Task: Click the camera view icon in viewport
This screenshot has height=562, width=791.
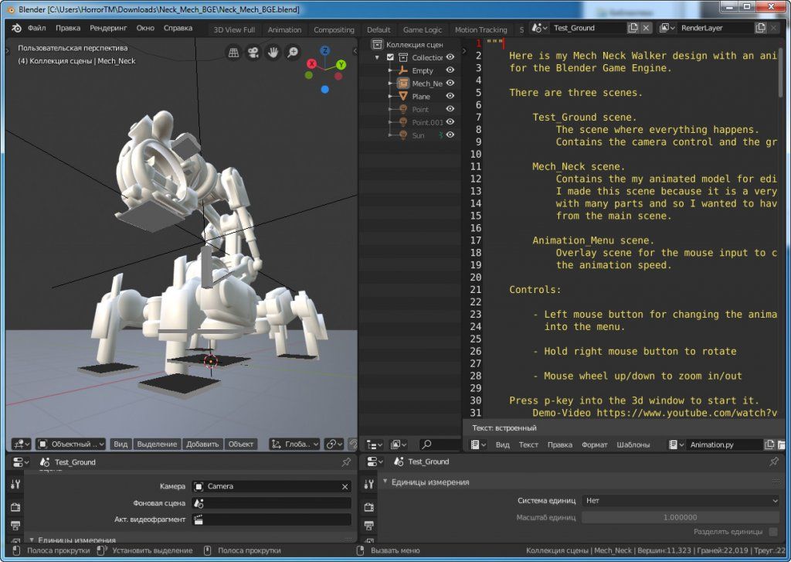Action: pos(253,53)
